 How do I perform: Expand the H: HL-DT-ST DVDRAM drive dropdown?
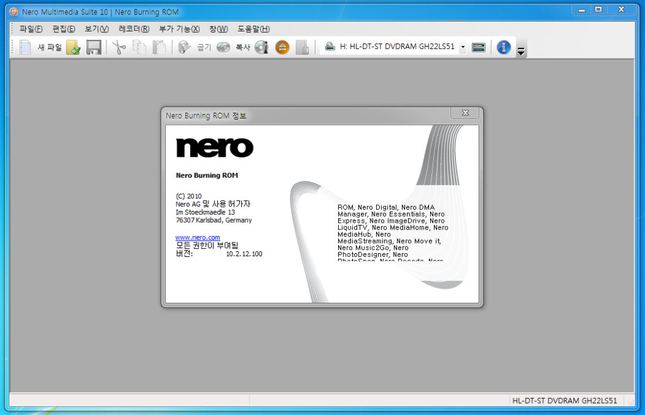pyautogui.click(x=463, y=47)
